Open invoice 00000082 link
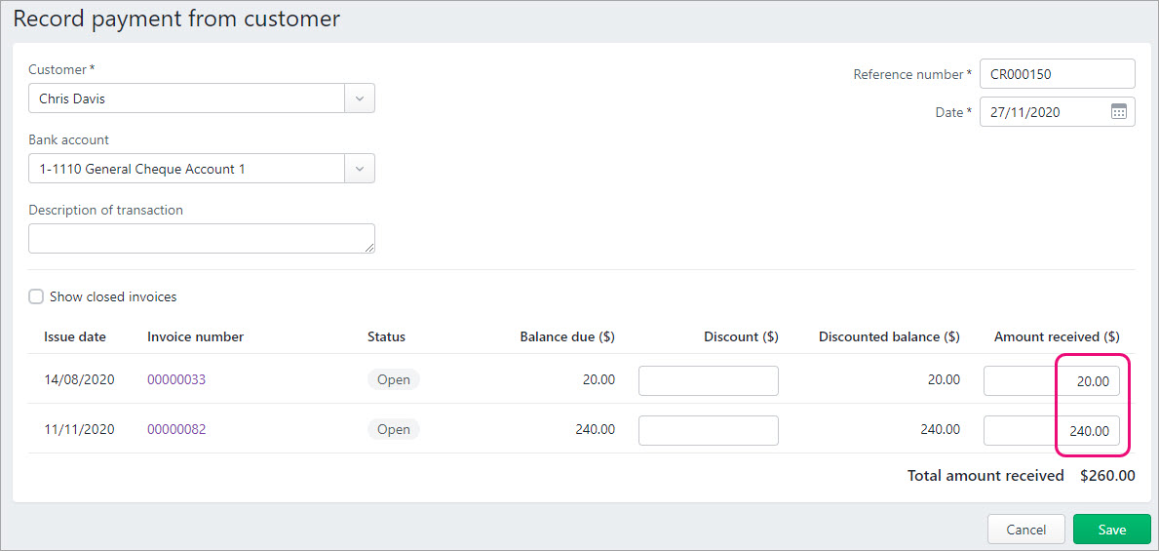Screen dimensions: 1159x551 (176, 430)
